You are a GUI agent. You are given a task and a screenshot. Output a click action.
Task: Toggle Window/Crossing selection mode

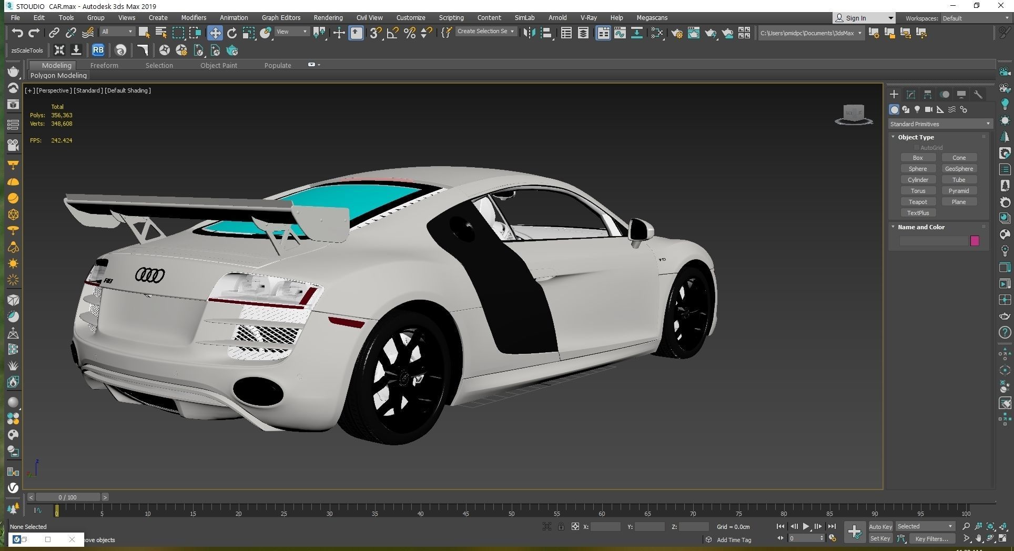pos(195,33)
